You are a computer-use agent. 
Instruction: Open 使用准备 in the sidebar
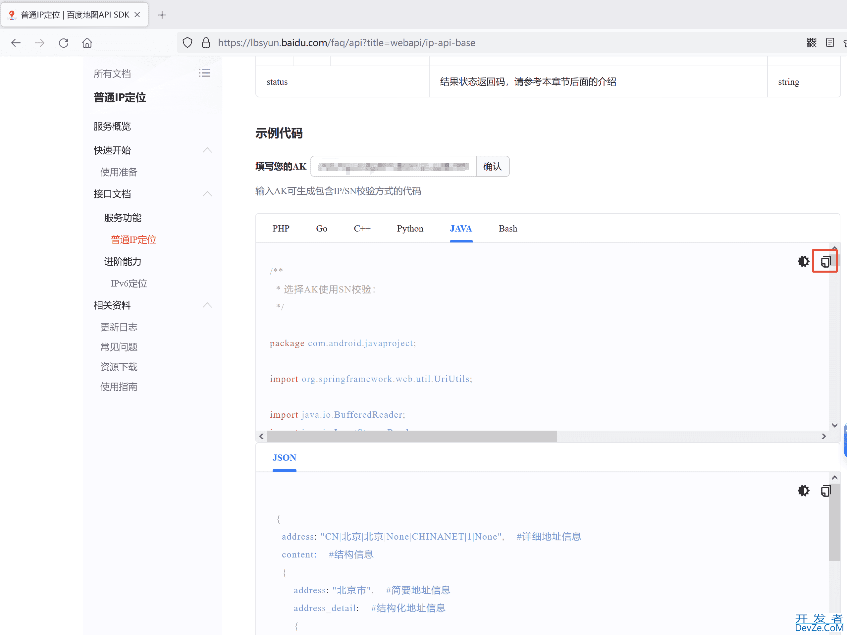click(119, 172)
